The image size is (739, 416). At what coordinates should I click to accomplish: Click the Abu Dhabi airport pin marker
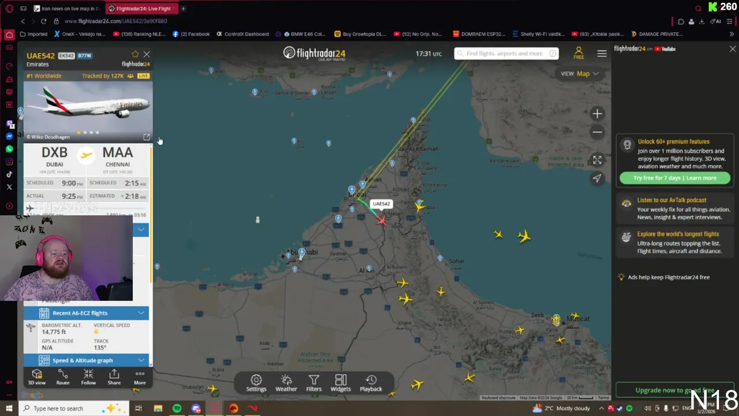click(301, 252)
